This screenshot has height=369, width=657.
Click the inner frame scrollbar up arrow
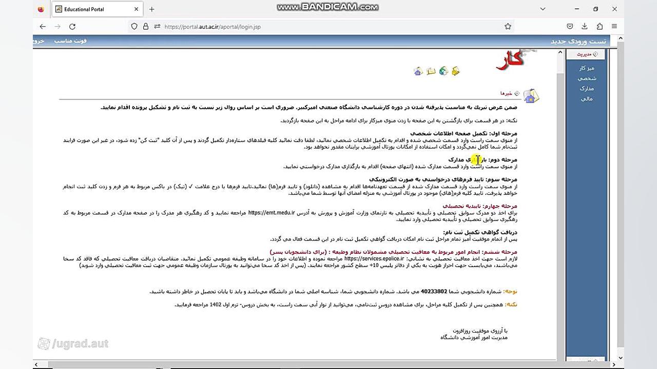point(560,53)
